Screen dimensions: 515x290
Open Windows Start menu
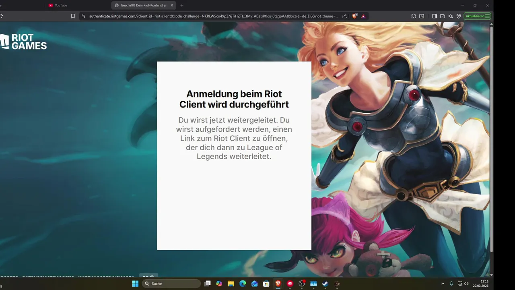tap(135, 284)
